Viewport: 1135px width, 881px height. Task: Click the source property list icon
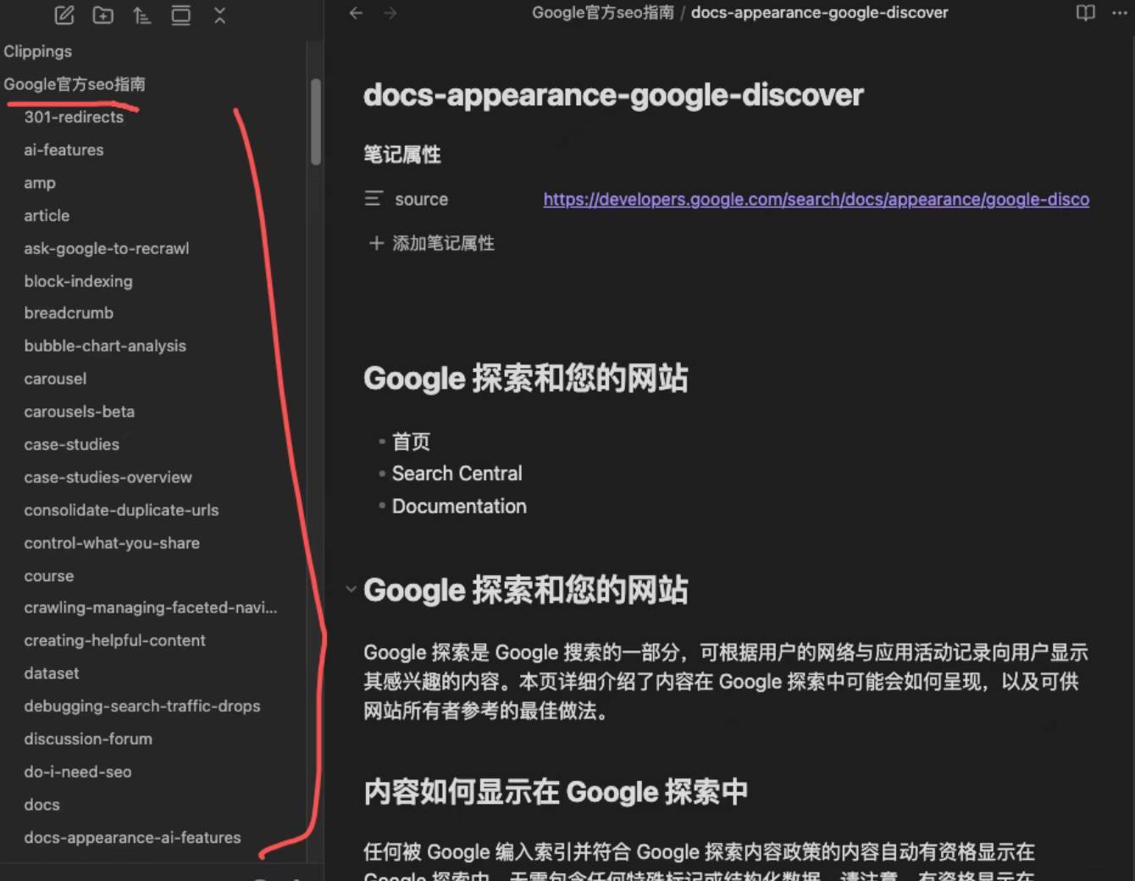[x=374, y=198]
